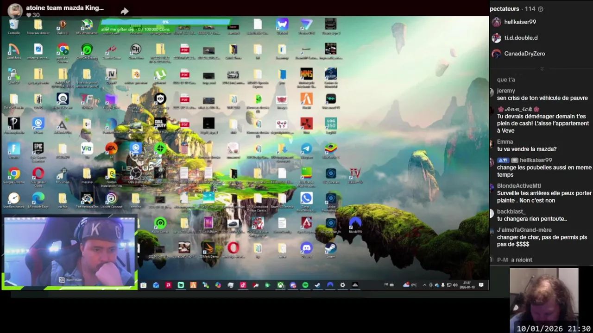Open the spectateurs info icon

[540, 9]
